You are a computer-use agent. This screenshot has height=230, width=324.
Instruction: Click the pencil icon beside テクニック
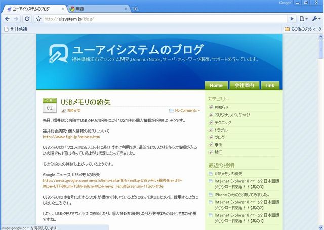pyautogui.click(x=211, y=122)
